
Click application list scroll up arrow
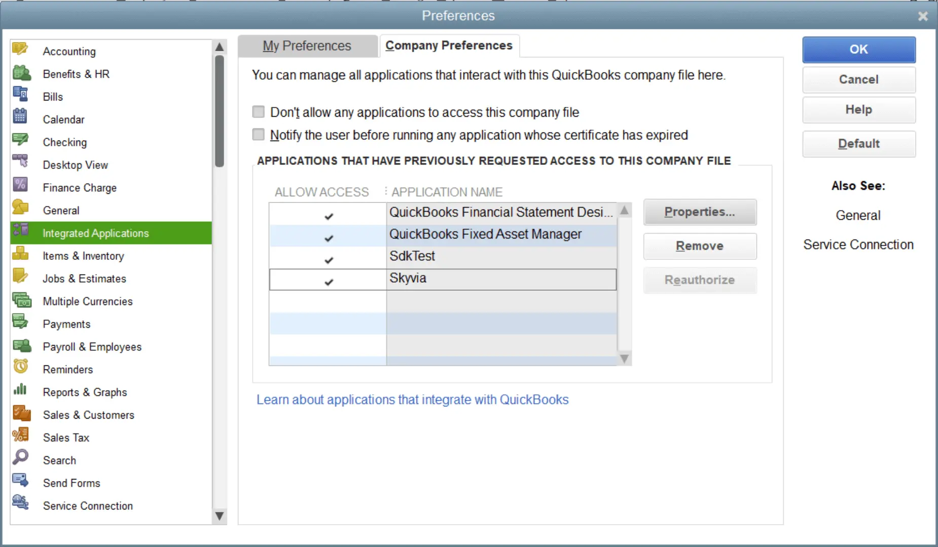click(625, 210)
